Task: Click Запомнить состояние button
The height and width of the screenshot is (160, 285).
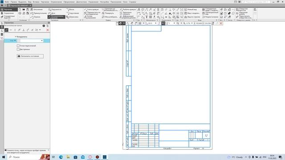Action: click(x=30, y=56)
